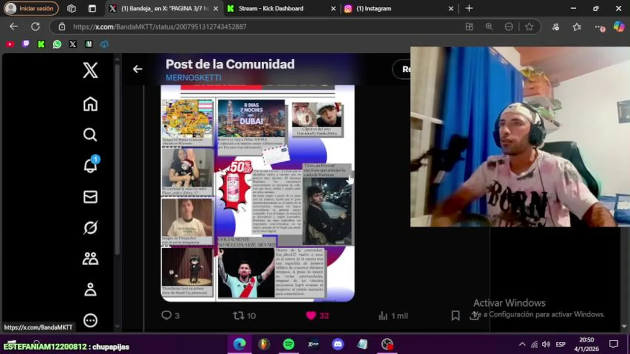
Task: Open the Explore search icon in X sidebar
Action: (x=90, y=135)
